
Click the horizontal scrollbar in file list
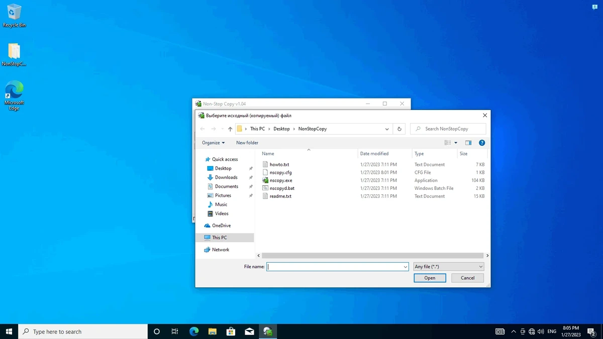tap(373, 256)
